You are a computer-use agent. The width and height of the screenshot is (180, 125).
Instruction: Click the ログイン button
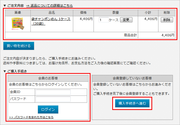point(48,109)
